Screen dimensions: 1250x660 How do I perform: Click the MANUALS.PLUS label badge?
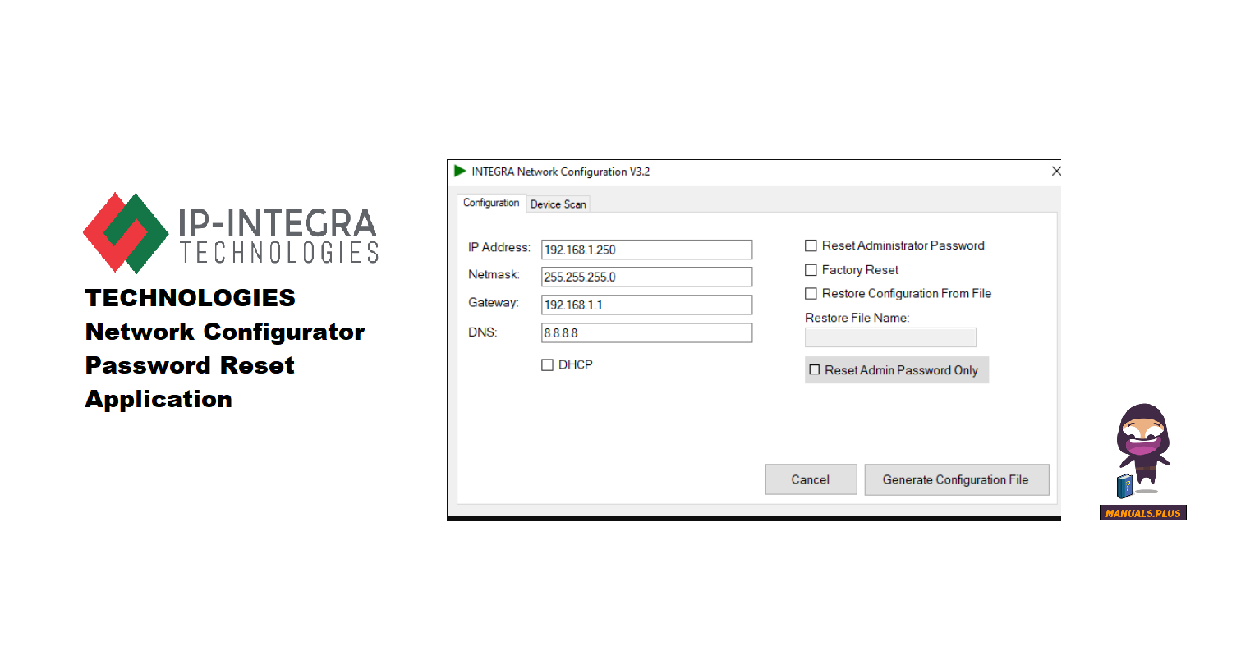pos(1143,513)
